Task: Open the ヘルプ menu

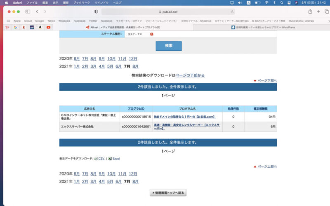Action: pos(117,3)
